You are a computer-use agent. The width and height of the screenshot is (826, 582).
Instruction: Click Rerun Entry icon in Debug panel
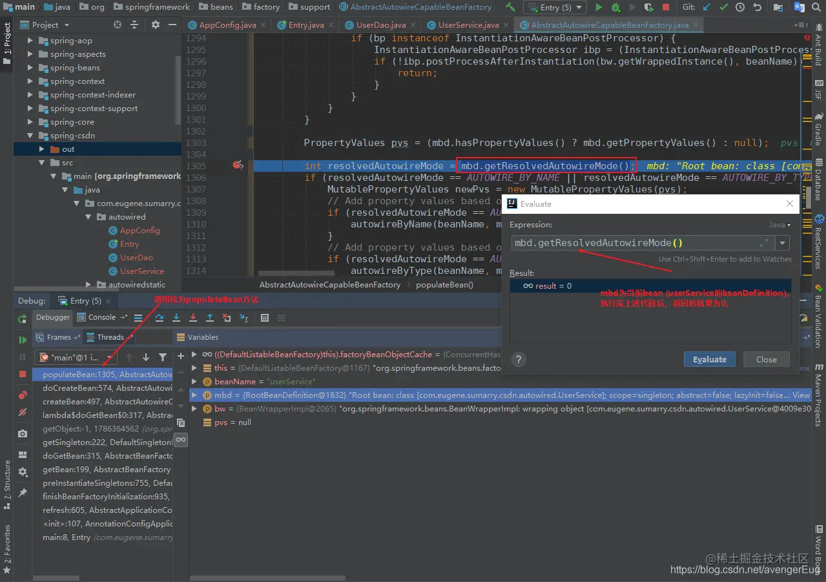click(x=23, y=318)
